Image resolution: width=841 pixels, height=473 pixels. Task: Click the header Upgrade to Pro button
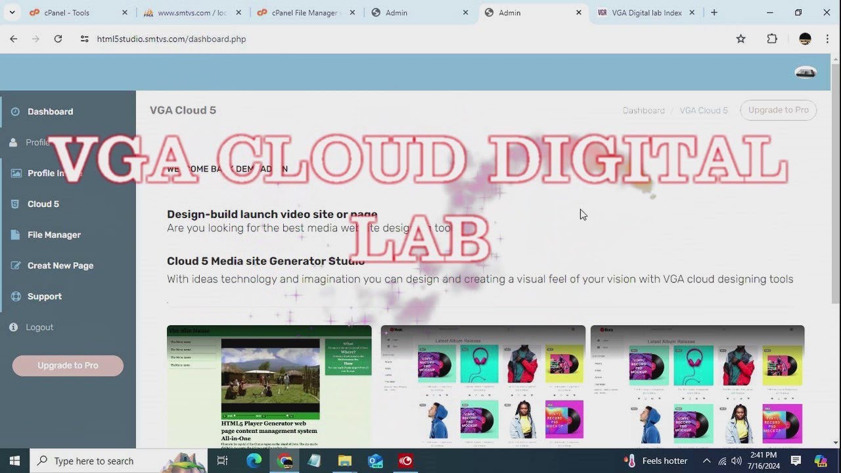tap(779, 110)
